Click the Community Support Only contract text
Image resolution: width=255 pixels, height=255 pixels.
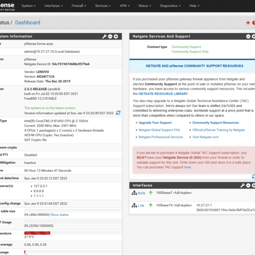pyautogui.click(x=190, y=51)
